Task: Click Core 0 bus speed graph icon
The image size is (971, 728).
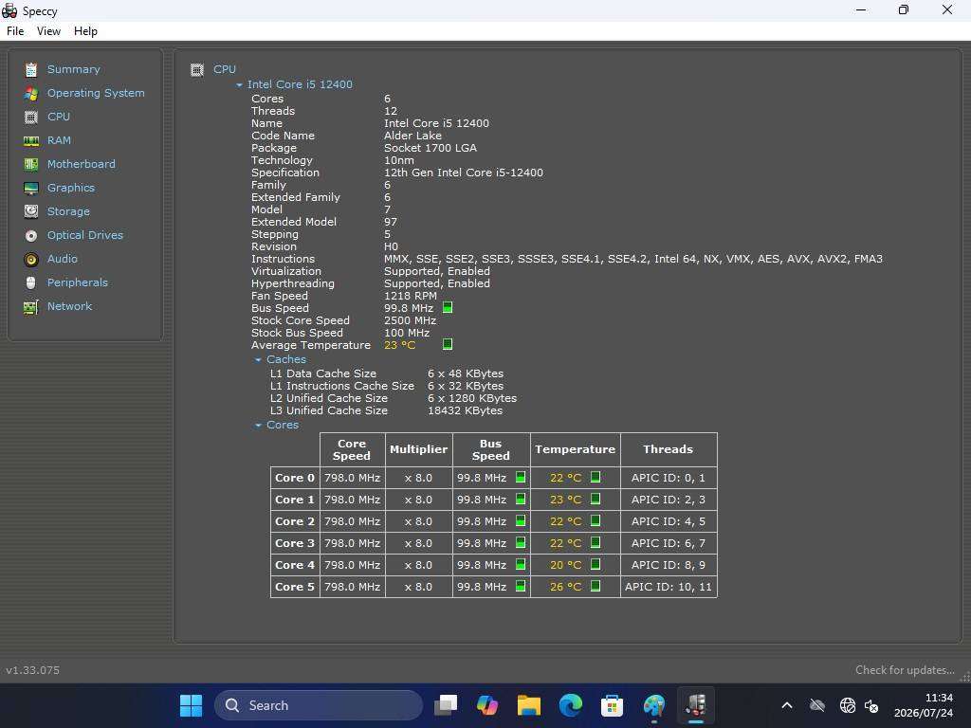Action: tap(521, 478)
